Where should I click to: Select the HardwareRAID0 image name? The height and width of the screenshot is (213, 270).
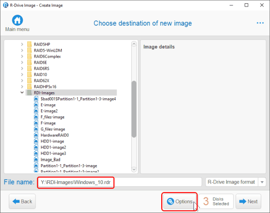click(54, 135)
